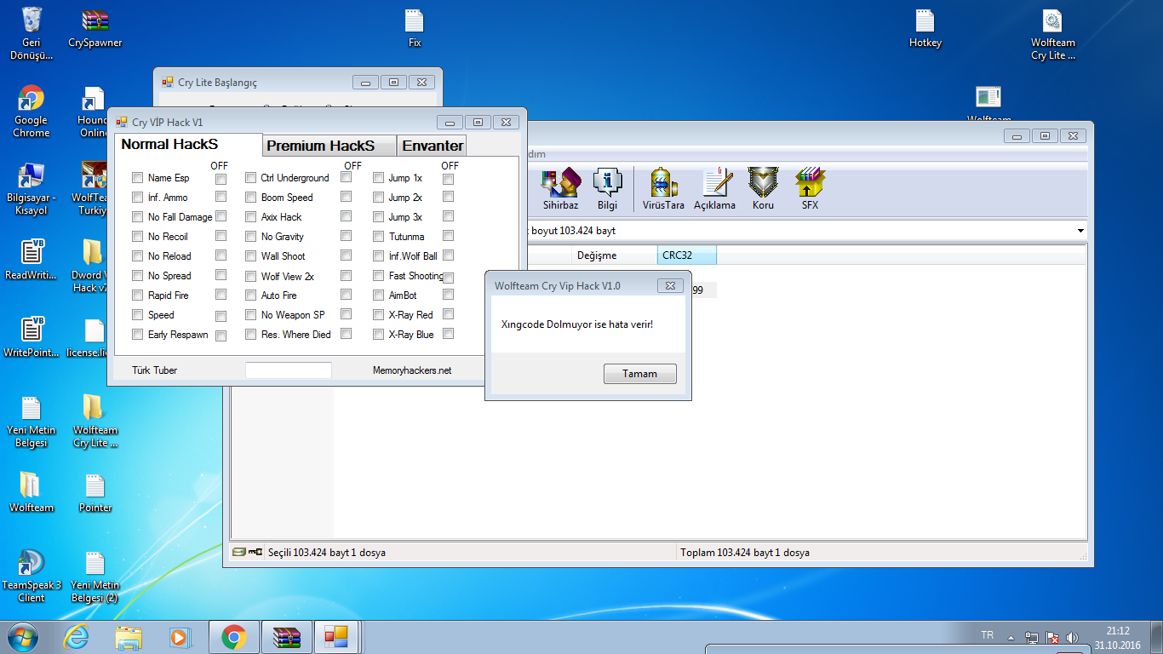Select the ReadWriting VB file icon
Image resolution: width=1163 pixels, height=654 pixels.
32,260
